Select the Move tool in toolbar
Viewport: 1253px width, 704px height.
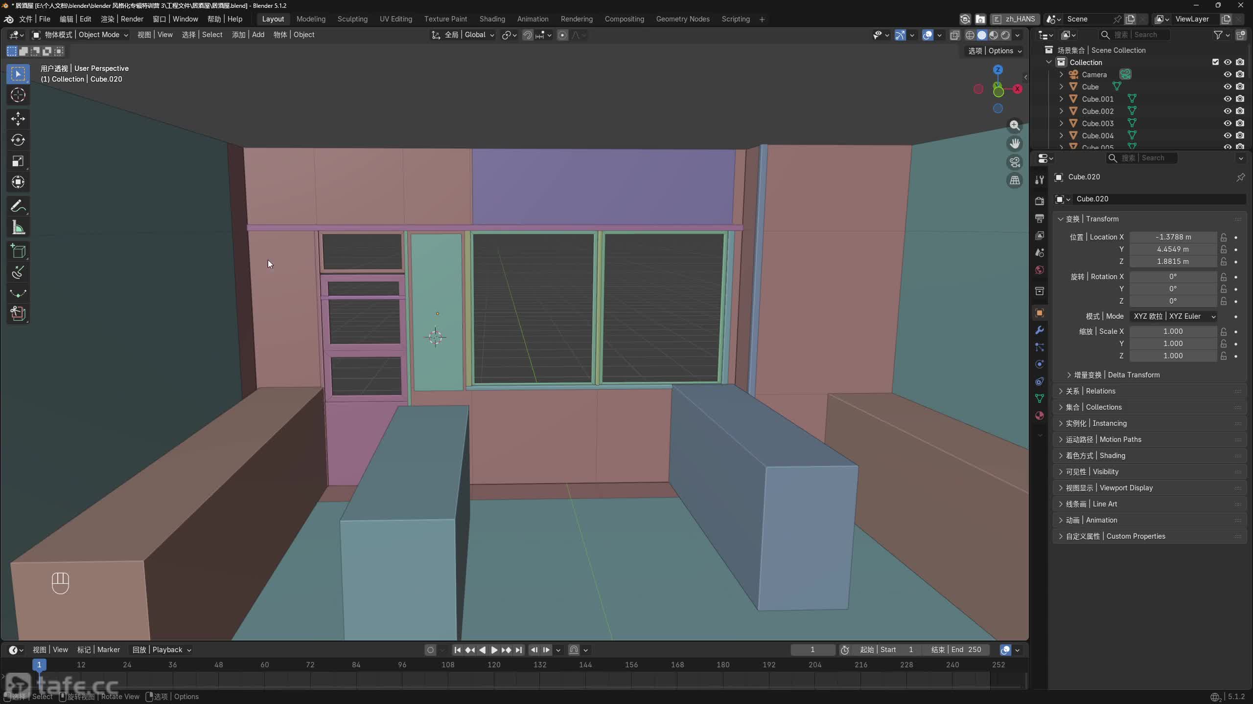pyautogui.click(x=18, y=119)
